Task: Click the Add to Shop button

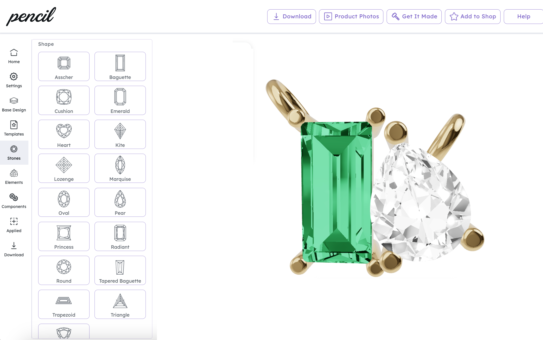Action: coord(473,17)
